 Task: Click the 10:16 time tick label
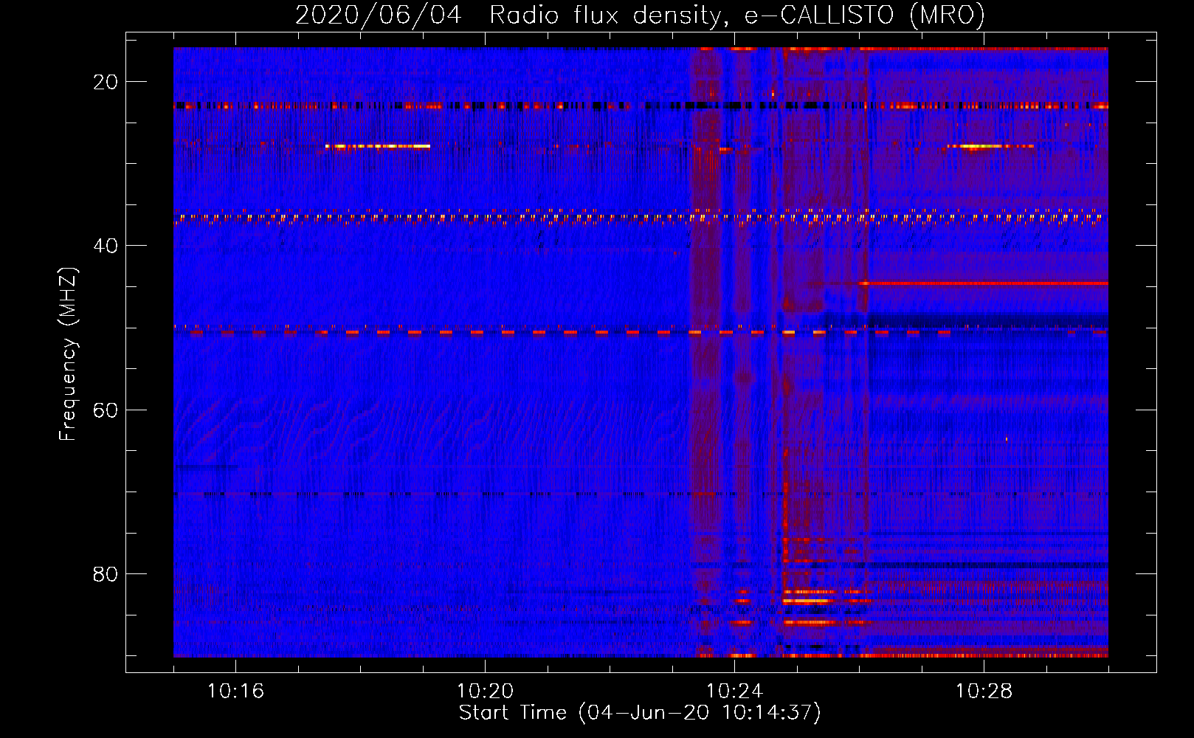235,692
